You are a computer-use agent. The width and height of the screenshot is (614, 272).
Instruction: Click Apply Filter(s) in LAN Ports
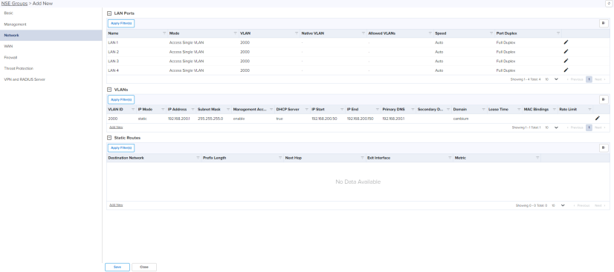click(121, 24)
